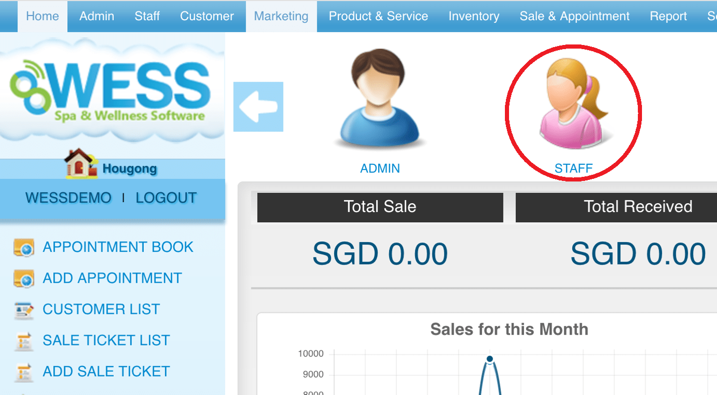Click the Total Received SGD 0.00 value

pos(638,254)
